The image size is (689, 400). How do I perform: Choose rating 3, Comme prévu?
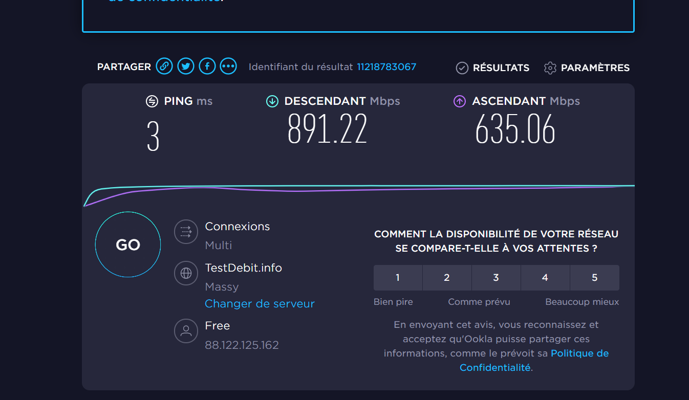point(496,278)
